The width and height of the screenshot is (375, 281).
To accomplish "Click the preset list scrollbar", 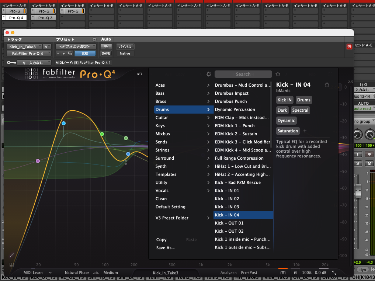I will point(271,115).
